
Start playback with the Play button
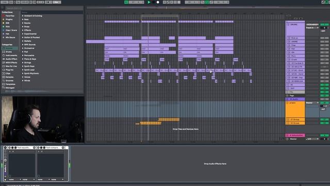[x=149, y=2]
